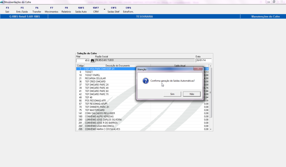Click the Descrição do Documento column header
Image resolution: width=286 pixels, height=167 pixels.
tap(118, 66)
